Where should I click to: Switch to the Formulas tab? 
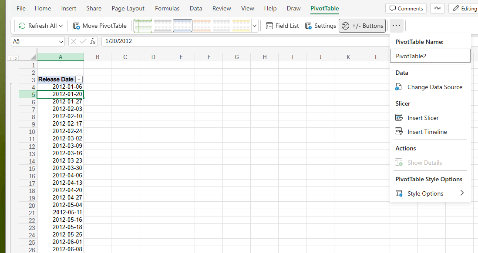(x=167, y=9)
